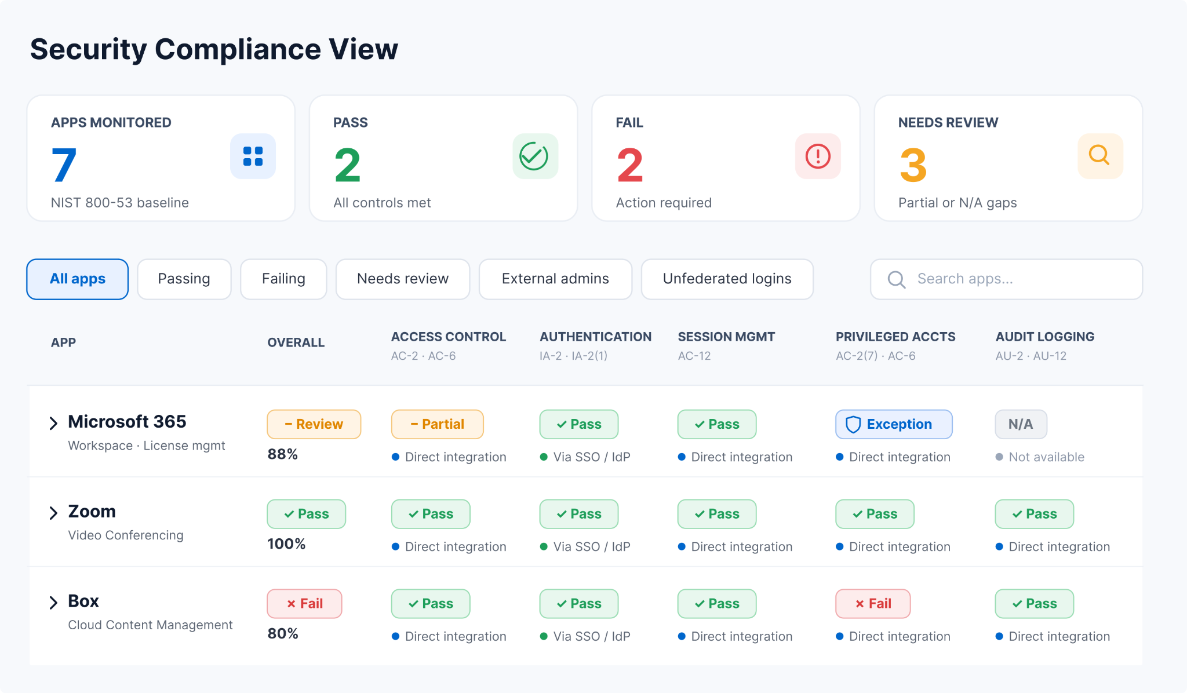The height and width of the screenshot is (693, 1187).
Task: Click Box privileged accounts Fail badge
Action: [x=873, y=604]
